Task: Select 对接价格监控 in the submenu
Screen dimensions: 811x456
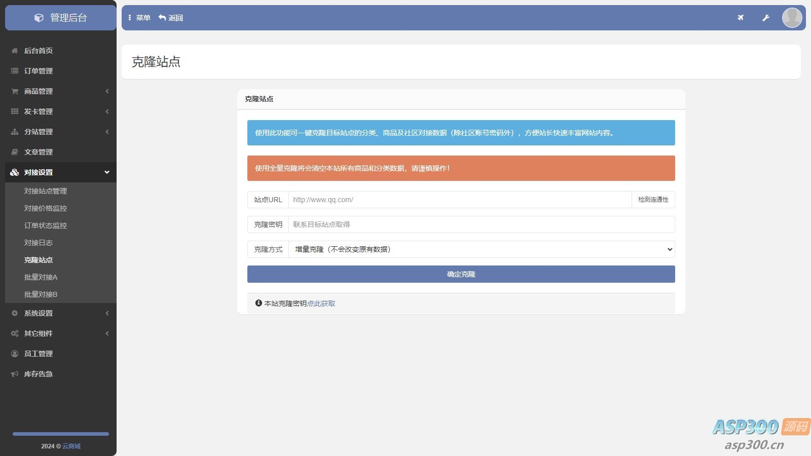Action: click(x=46, y=208)
